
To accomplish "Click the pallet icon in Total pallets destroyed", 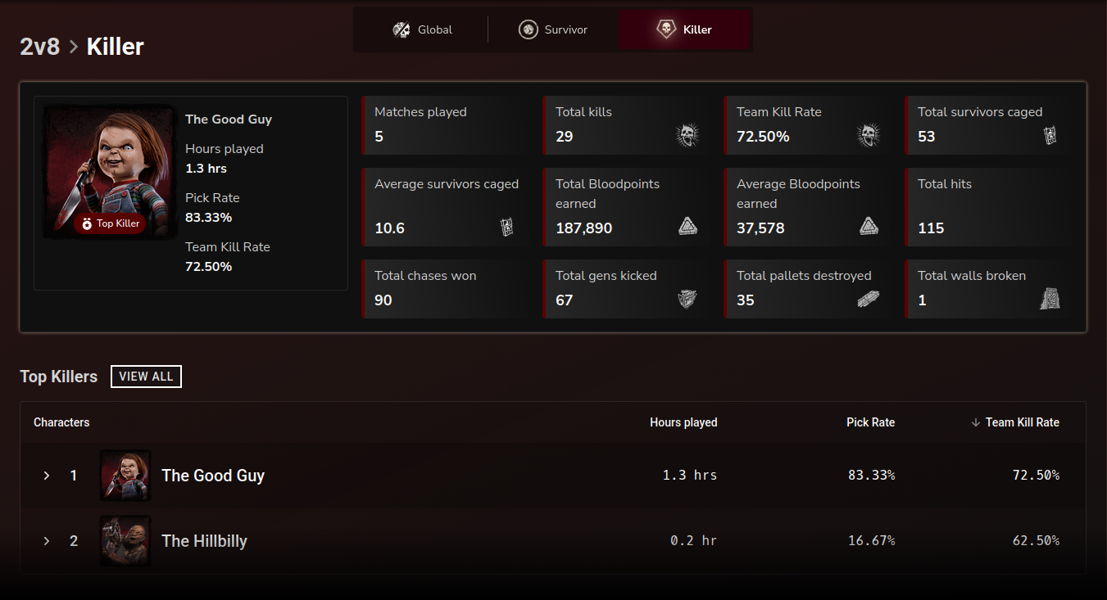I will (869, 300).
